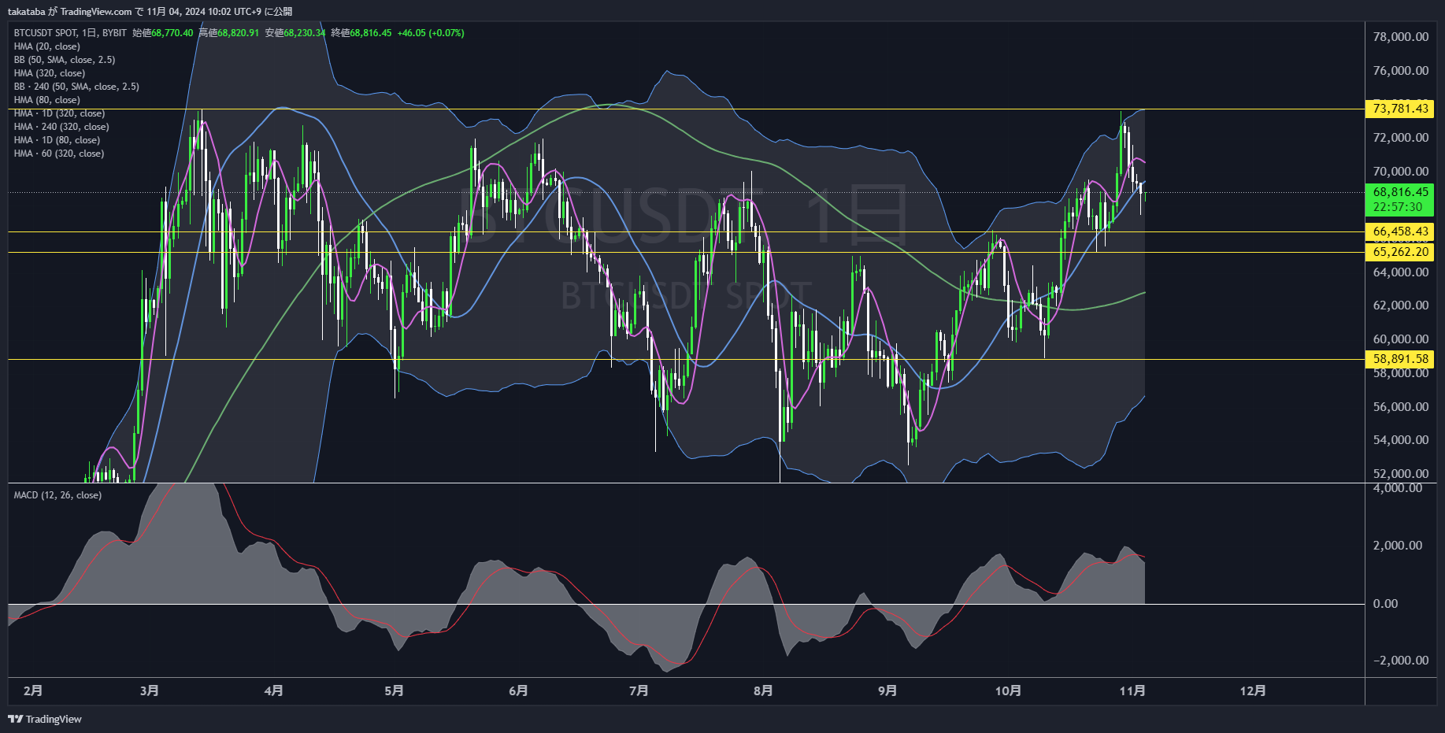Image resolution: width=1445 pixels, height=733 pixels.
Task: Click the green 68,816.45 current price label
Action: pyautogui.click(x=1399, y=192)
